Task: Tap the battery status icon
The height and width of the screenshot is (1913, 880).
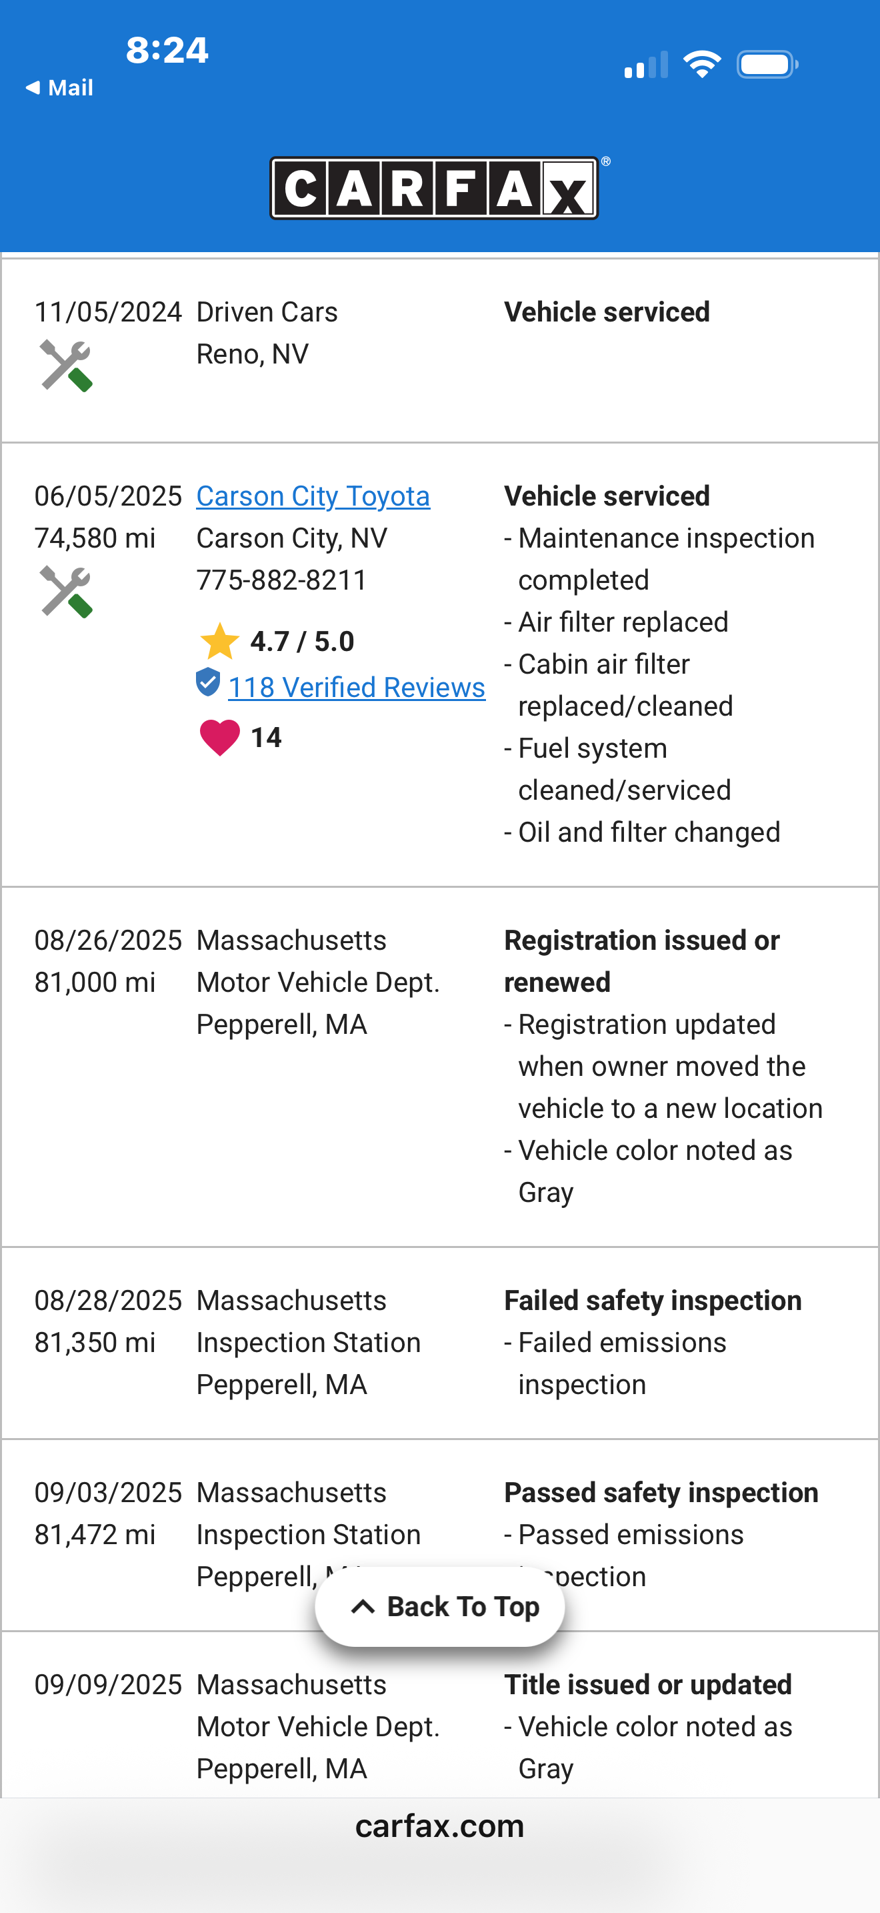Action: click(767, 65)
